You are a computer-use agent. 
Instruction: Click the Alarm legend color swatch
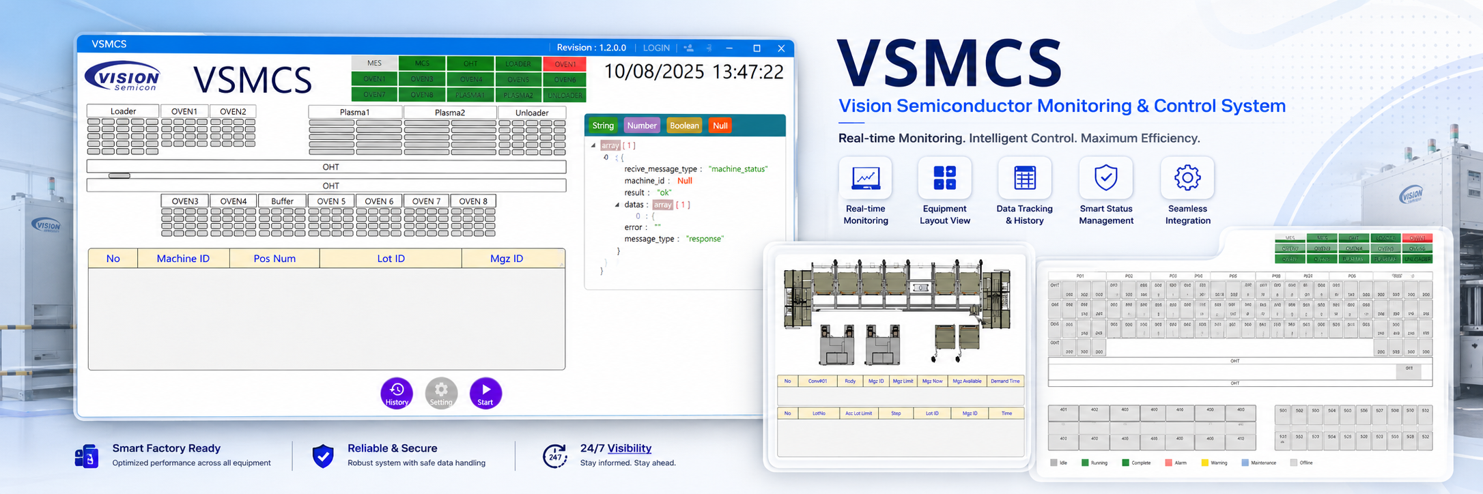point(1169,463)
